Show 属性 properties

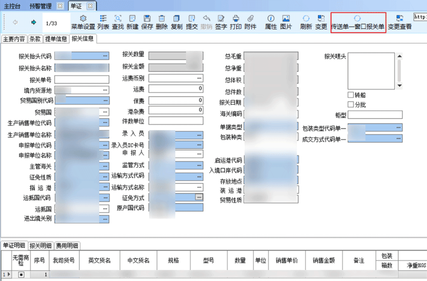coord(271,22)
